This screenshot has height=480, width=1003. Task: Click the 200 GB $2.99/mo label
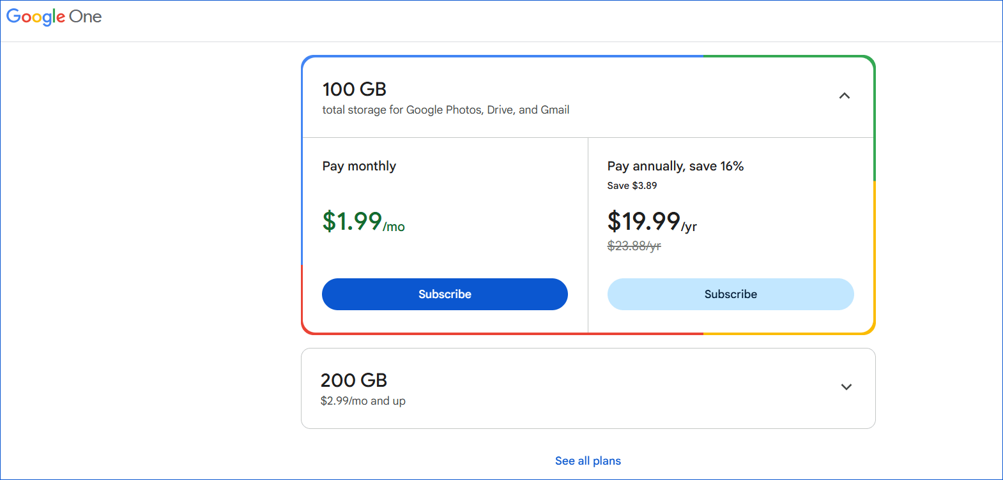tap(363, 401)
